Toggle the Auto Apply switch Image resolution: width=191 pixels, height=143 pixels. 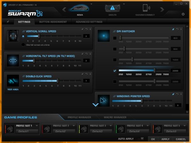(x=141, y=139)
